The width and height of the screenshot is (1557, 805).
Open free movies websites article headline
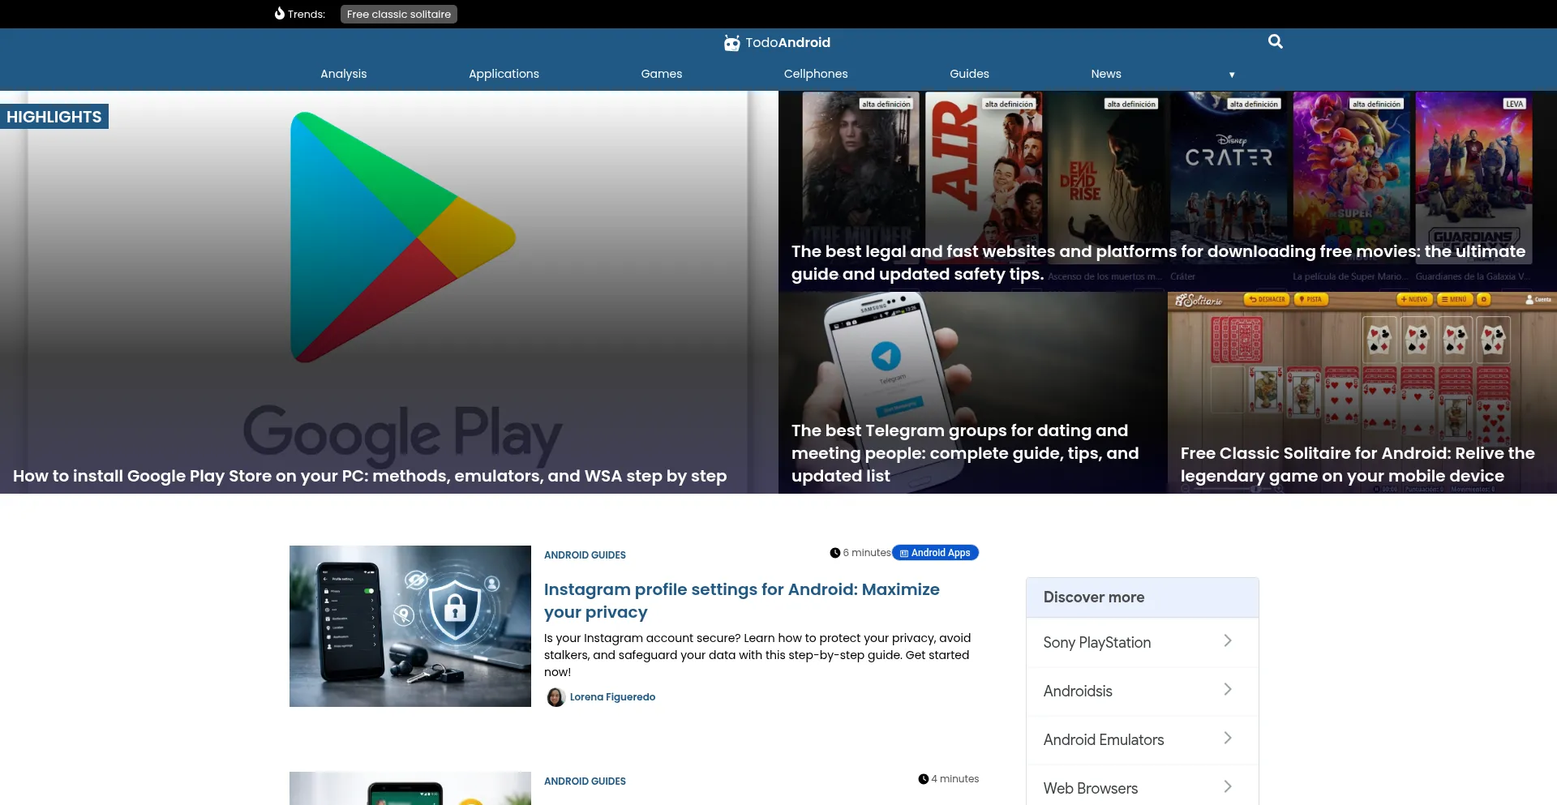click(1158, 263)
